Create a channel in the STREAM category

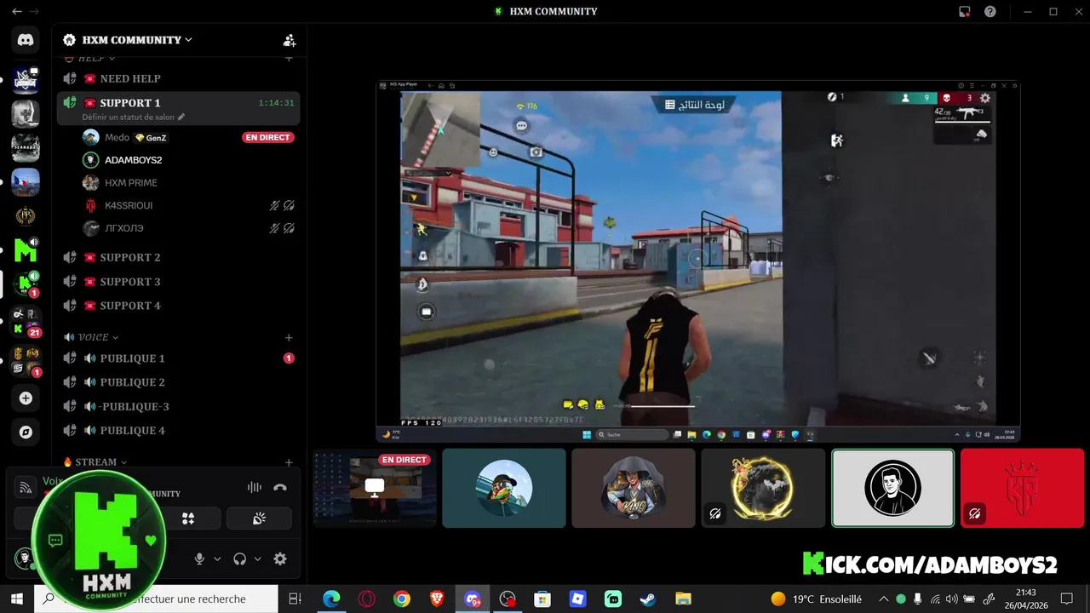pyautogui.click(x=289, y=462)
